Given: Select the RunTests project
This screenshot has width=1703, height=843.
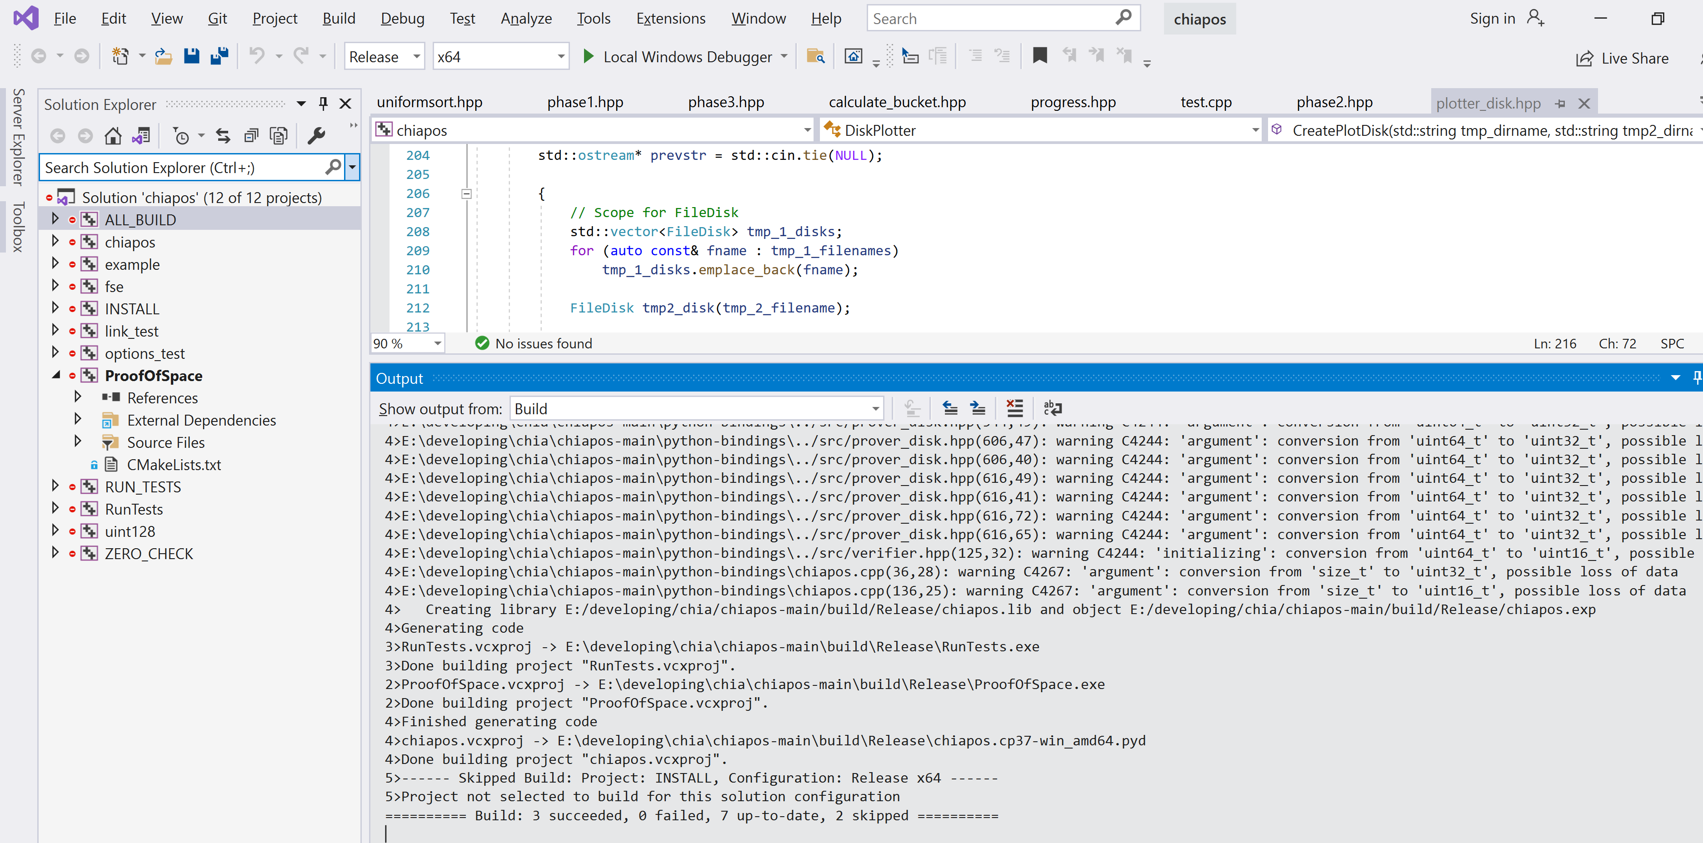Looking at the screenshot, I should pos(134,509).
